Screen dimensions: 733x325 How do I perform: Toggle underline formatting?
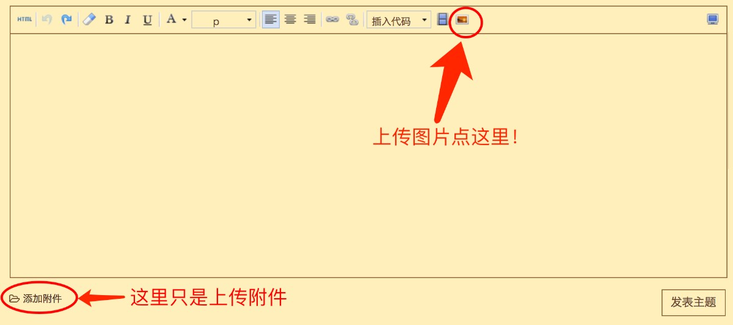(147, 20)
